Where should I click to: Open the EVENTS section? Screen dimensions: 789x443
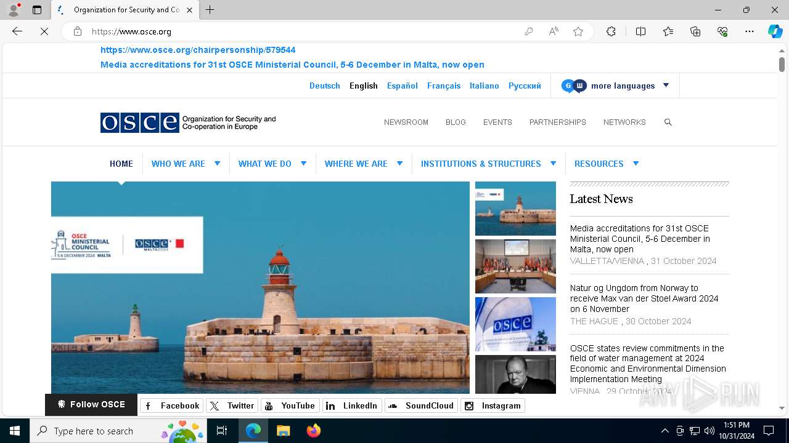point(497,122)
